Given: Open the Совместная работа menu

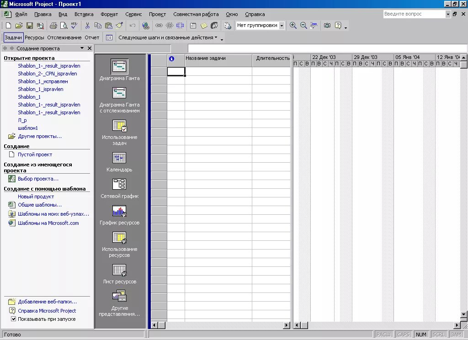Looking at the screenshot, I should coord(196,14).
